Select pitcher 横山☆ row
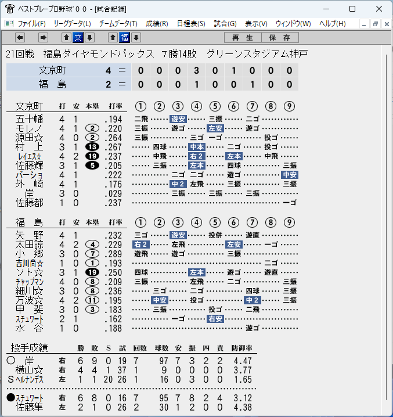 point(132,370)
